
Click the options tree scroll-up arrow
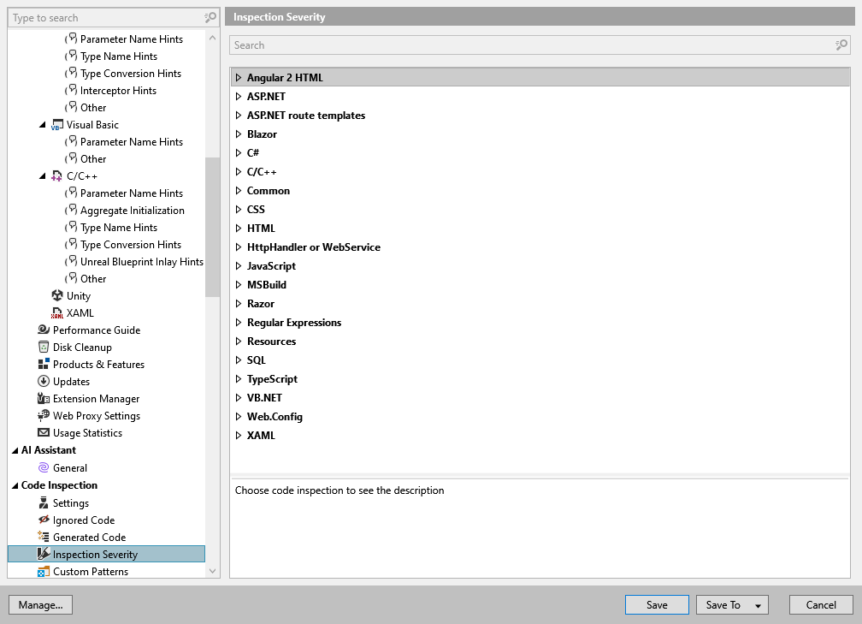(x=213, y=38)
